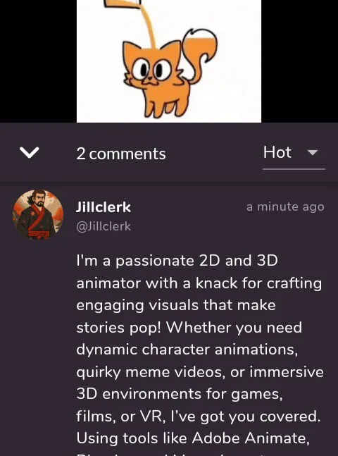Open the Hot sort dropdown
The width and height of the screenshot is (338, 456).
pos(294,153)
